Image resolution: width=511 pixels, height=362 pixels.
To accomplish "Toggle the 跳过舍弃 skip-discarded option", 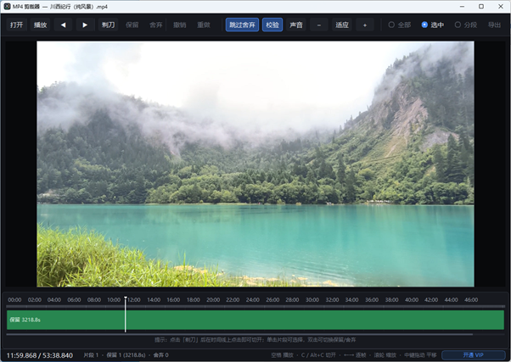I will [x=242, y=25].
